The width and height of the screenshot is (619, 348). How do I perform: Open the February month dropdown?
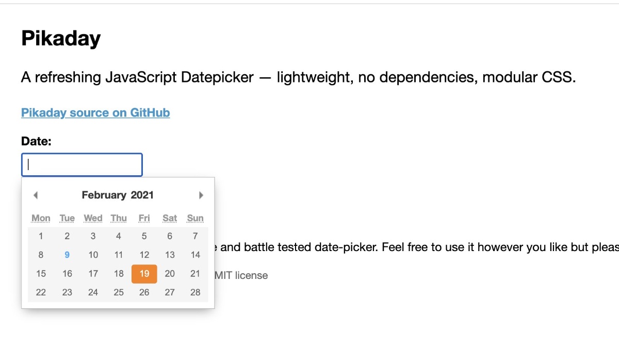(104, 195)
